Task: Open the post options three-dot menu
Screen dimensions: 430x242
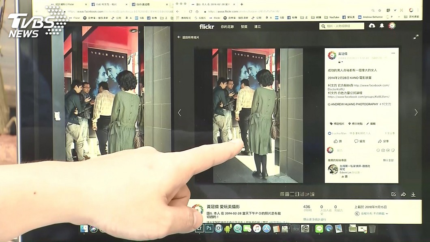Action: [x=393, y=53]
